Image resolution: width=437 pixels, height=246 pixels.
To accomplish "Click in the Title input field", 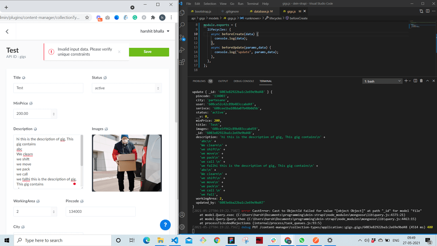I will pos(48,88).
